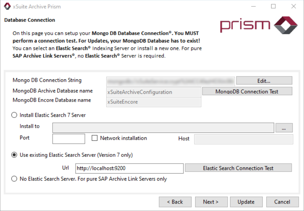Click into the Elastic Search Url field
Image resolution: width=304 pixels, height=211 pixels.
coord(129,169)
